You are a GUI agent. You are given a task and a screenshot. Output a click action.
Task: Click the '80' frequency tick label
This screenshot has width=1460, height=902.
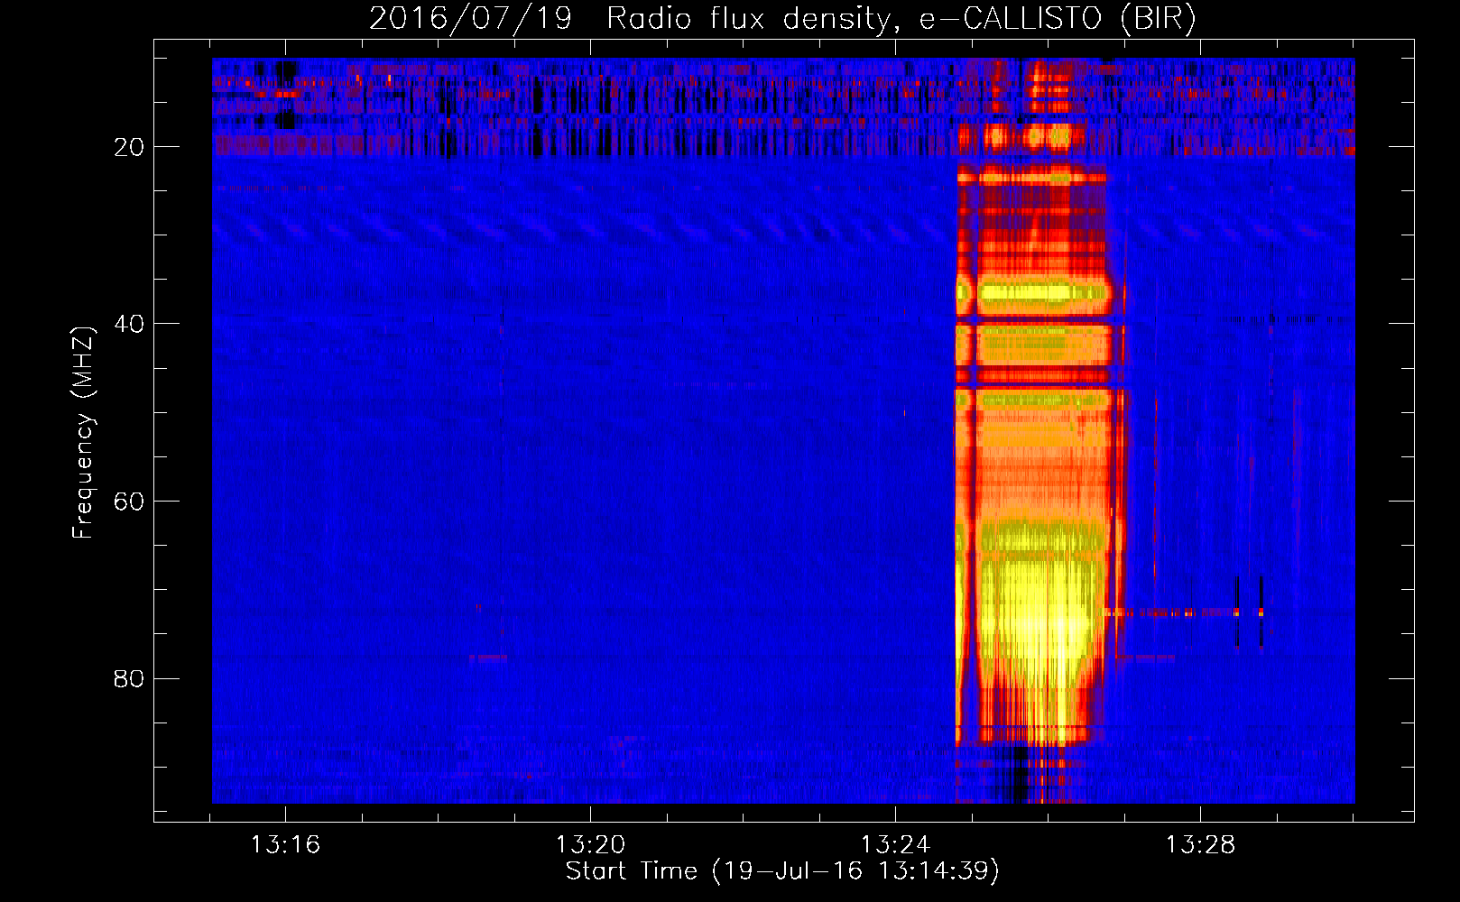(130, 678)
